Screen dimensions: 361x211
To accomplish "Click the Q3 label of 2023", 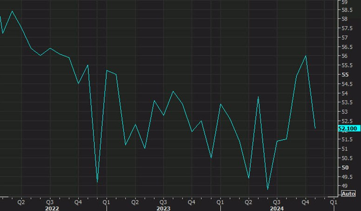I will pyautogui.click(x=163, y=202).
